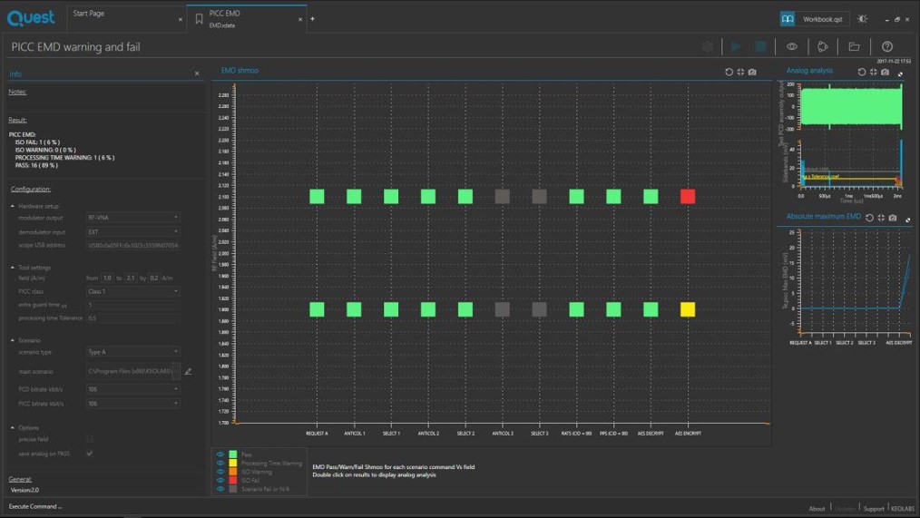Click the Run test play button
Viewport: 920px width, 518px height.
click(x=736, y=46)
